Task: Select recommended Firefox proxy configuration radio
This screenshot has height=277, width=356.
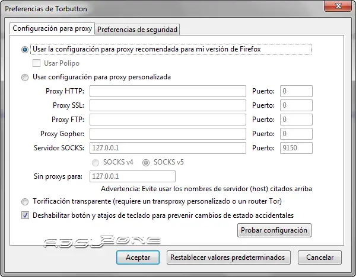Action: click(x=25, y=50)
